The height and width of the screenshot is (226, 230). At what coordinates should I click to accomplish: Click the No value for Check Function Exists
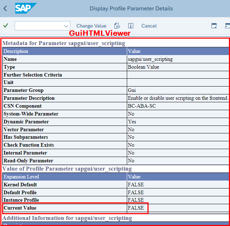pos(131,145)
